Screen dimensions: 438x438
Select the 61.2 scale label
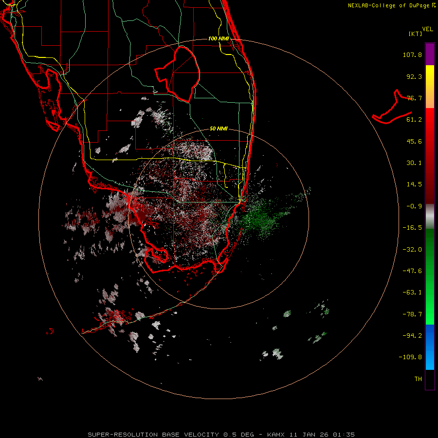click(x=414, y=120)
